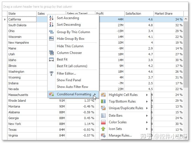Click the Color Scales red gradient icon
The image size is (192, 144).
pyautogui.click(x=103, y=122)
